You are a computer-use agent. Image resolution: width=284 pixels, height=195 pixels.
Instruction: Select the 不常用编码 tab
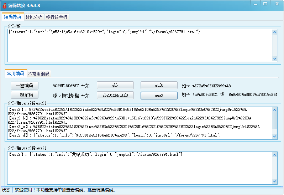[x=38, y=74]
